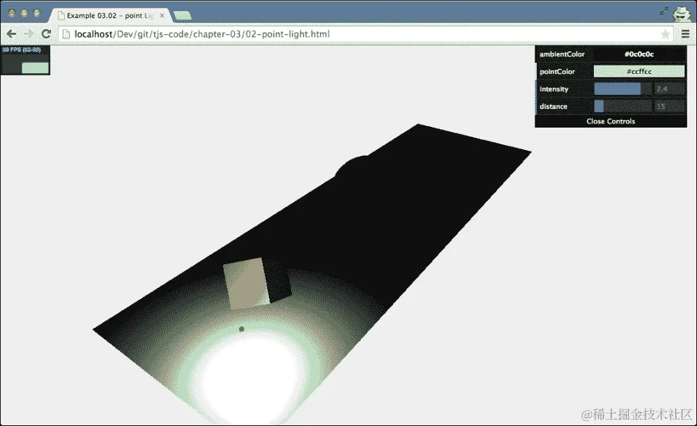Open the pointColor swatch showing #ccffcc

click(x=638, y=71)
